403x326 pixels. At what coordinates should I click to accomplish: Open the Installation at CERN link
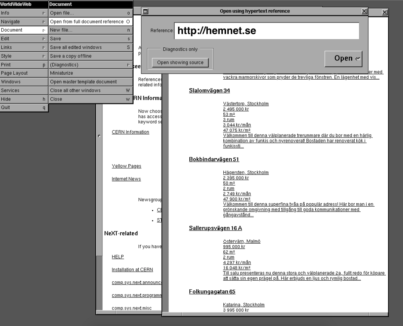tap(132, 270)
